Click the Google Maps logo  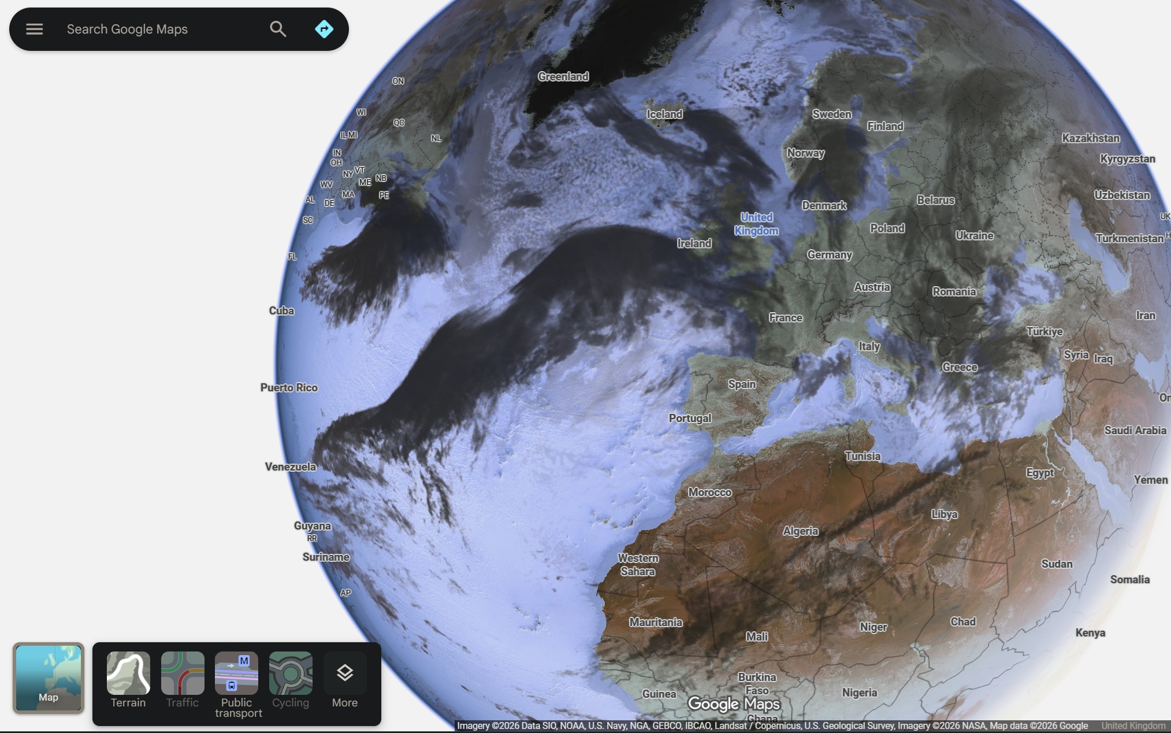[x=734, y=704]
